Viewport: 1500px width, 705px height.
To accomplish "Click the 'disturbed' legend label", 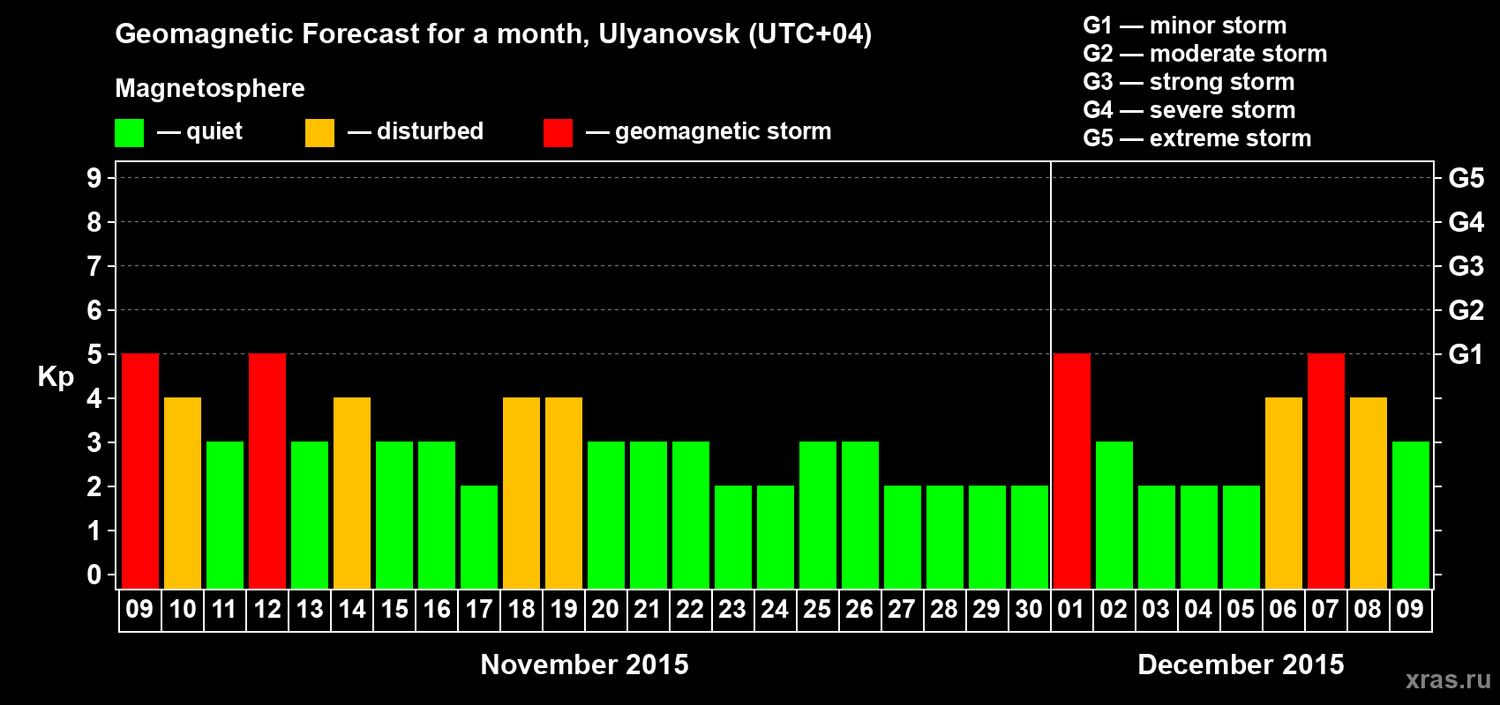I will (431, 131).
